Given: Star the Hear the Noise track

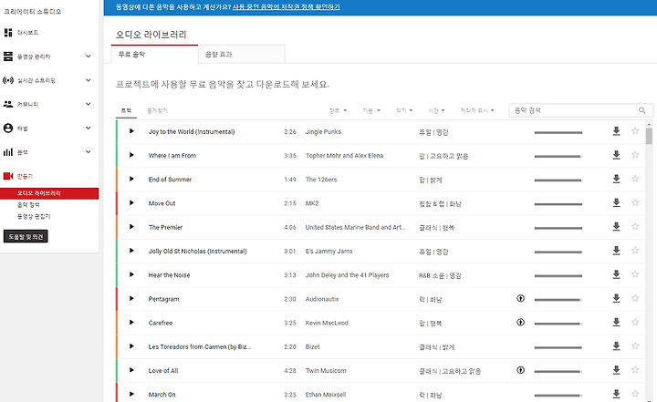Looking at the screenshot, I should coord(635,273).
